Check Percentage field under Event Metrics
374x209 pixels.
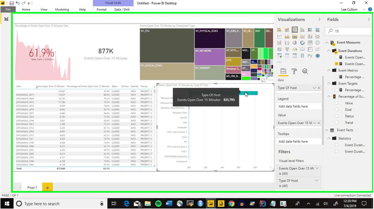[336, 77]
